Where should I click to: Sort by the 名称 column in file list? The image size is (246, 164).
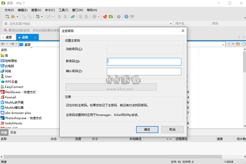tap(4, 50)
